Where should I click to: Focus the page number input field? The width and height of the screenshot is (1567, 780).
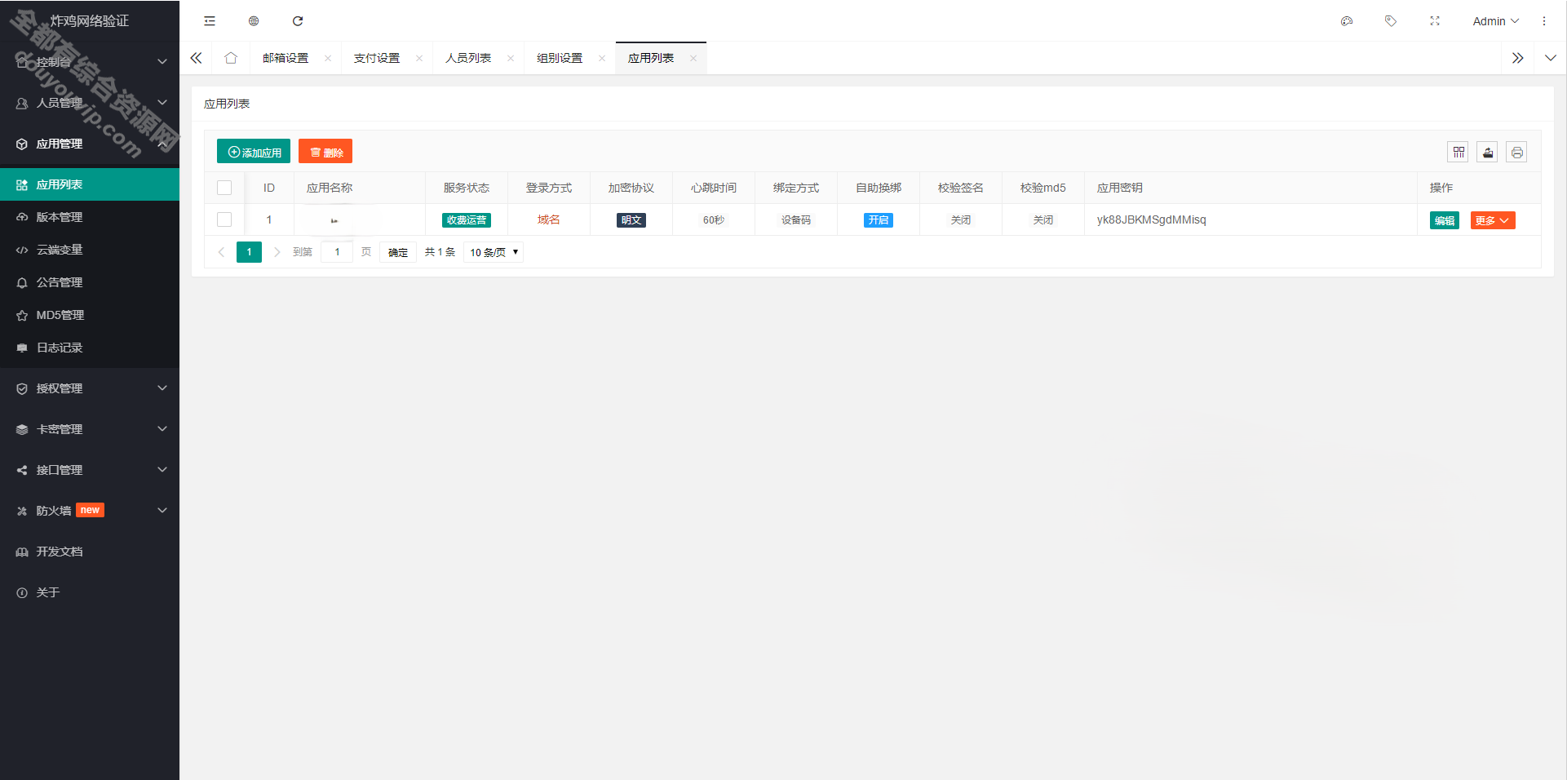pos(337,252)
